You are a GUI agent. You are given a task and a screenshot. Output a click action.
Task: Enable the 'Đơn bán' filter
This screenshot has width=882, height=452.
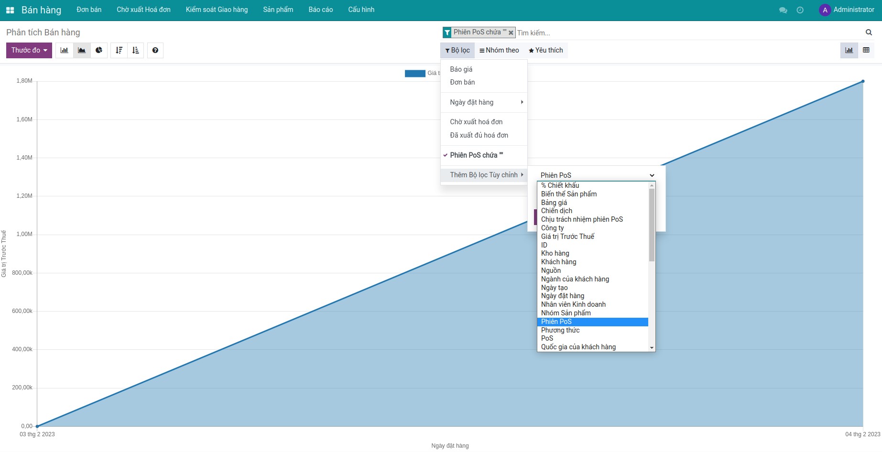click(462, 82)
